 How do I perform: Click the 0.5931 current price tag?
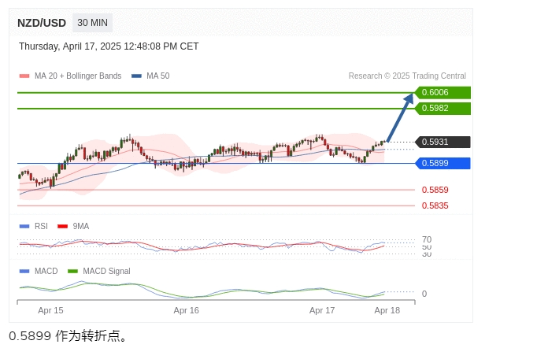[443, 142]
